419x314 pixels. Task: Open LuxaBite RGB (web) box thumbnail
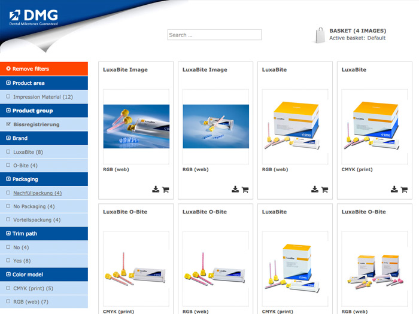point(295,127)
